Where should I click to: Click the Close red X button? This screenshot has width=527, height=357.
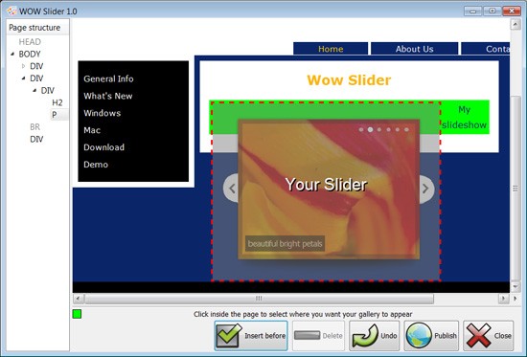point(489,336)
